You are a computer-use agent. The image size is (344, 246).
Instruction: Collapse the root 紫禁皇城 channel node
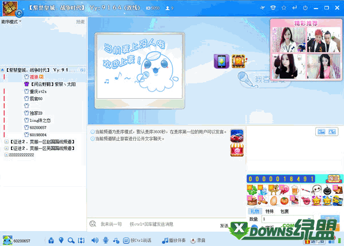[2, 70]
